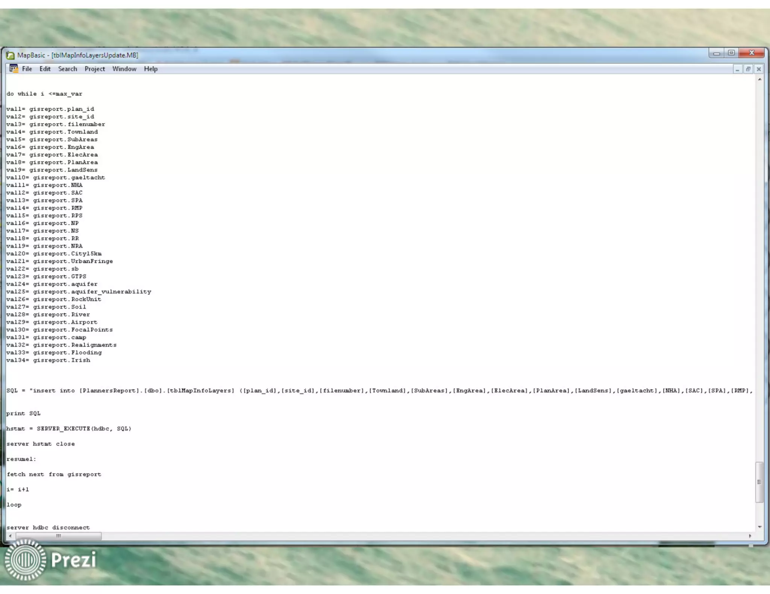Click the MapBasic app icon in title bar
This screenshot has height=594, width=770.
point(11,55)
